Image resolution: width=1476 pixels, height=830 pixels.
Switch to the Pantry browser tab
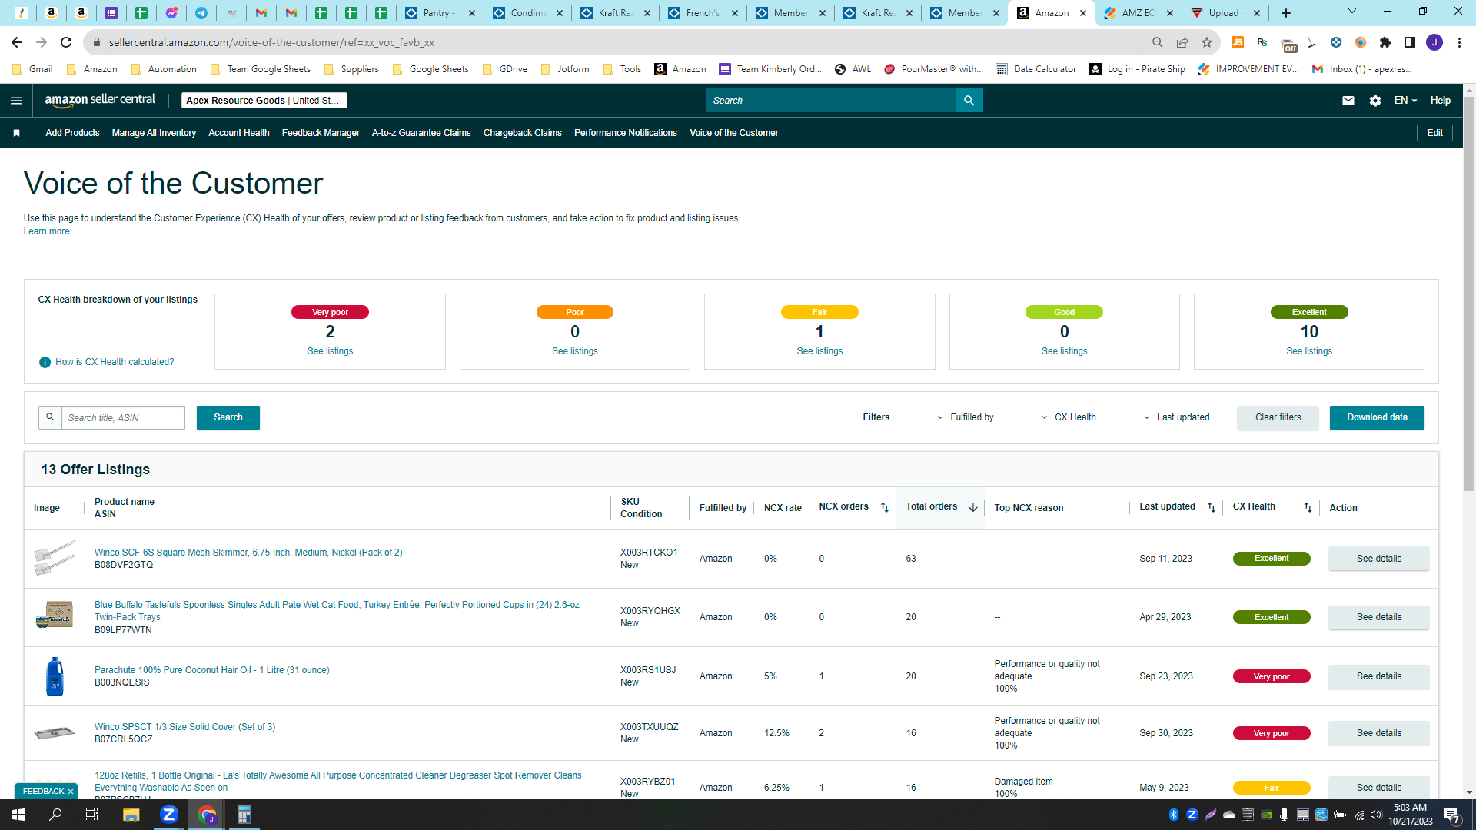(x=438, y=13)
